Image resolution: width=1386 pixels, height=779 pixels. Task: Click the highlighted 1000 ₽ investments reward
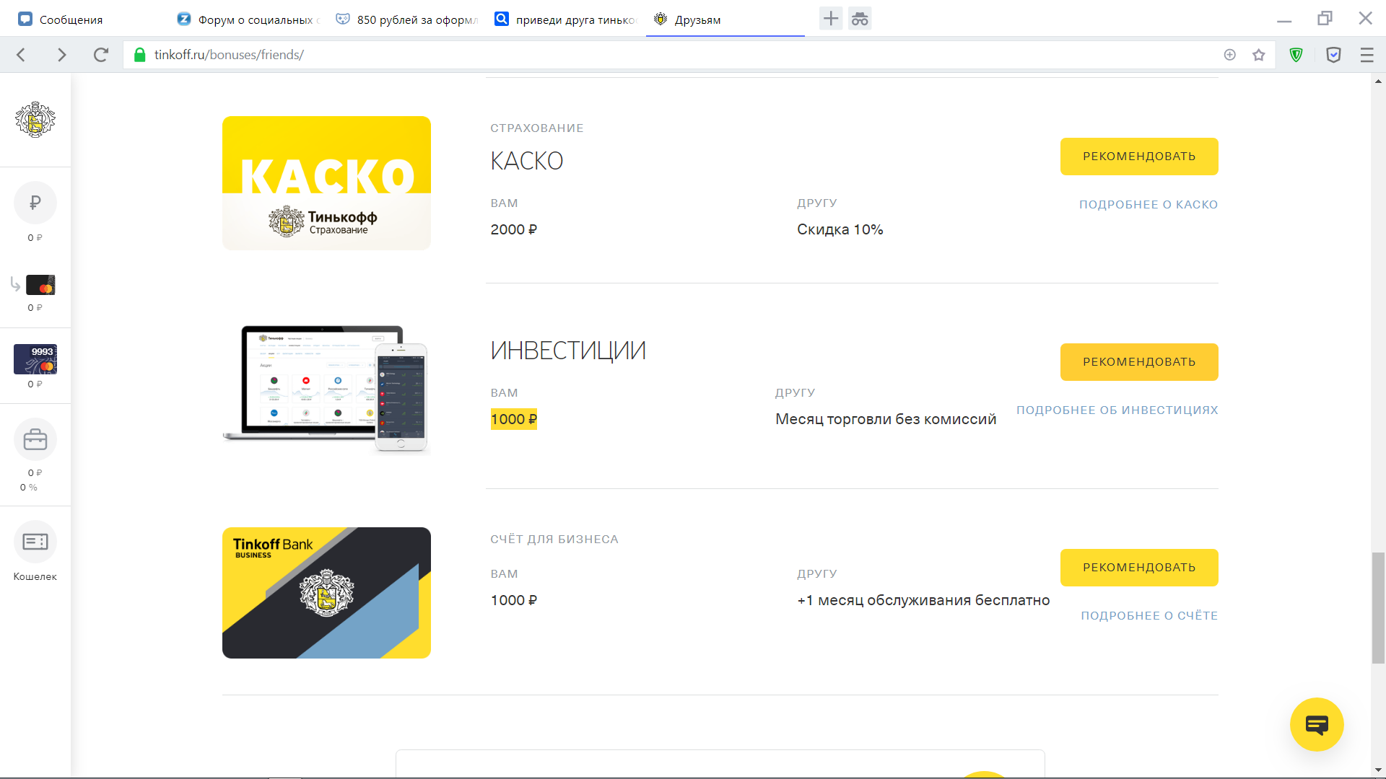pos(514,419)
